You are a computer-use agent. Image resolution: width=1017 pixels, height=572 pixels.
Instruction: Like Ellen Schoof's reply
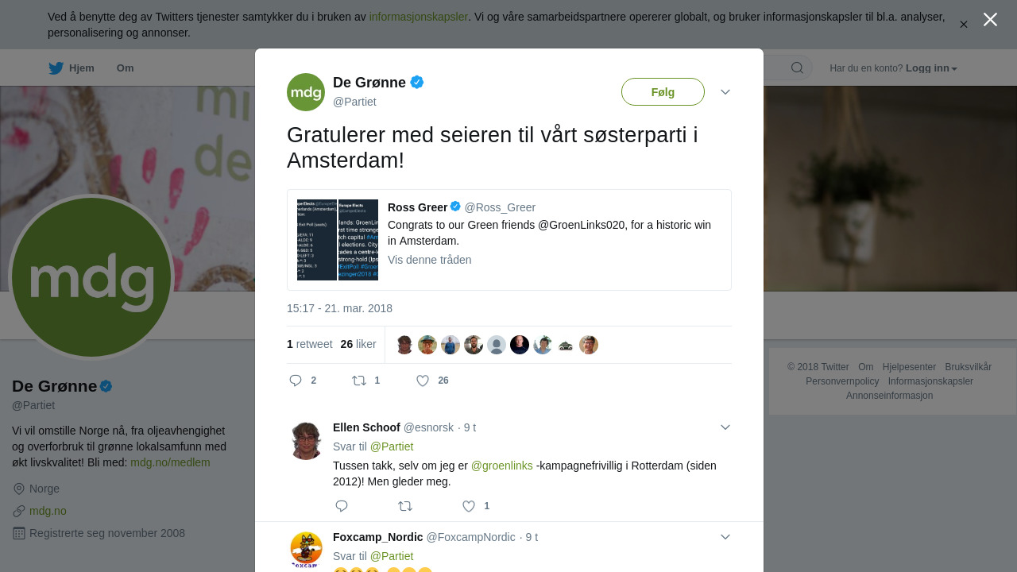pyautogui.click(x=469, y=506)
